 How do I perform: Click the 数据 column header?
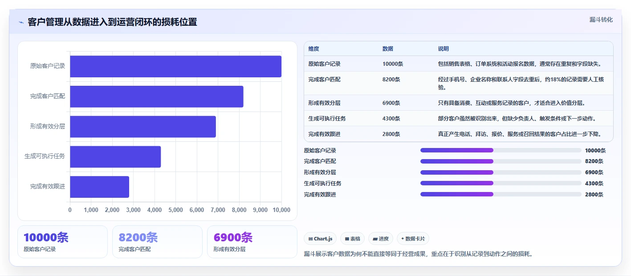click(x=387, y=49)
